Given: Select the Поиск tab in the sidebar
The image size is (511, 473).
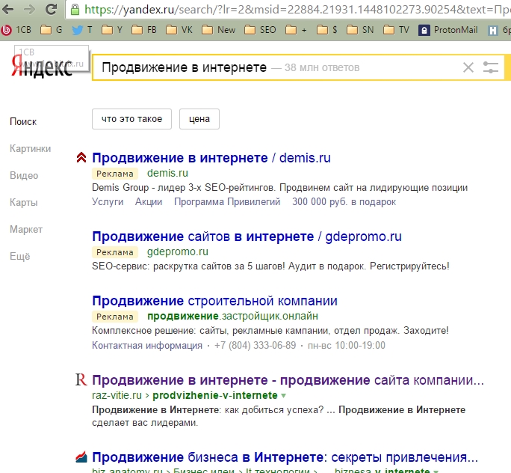Looking at the screenshot, I should [23, 122].
